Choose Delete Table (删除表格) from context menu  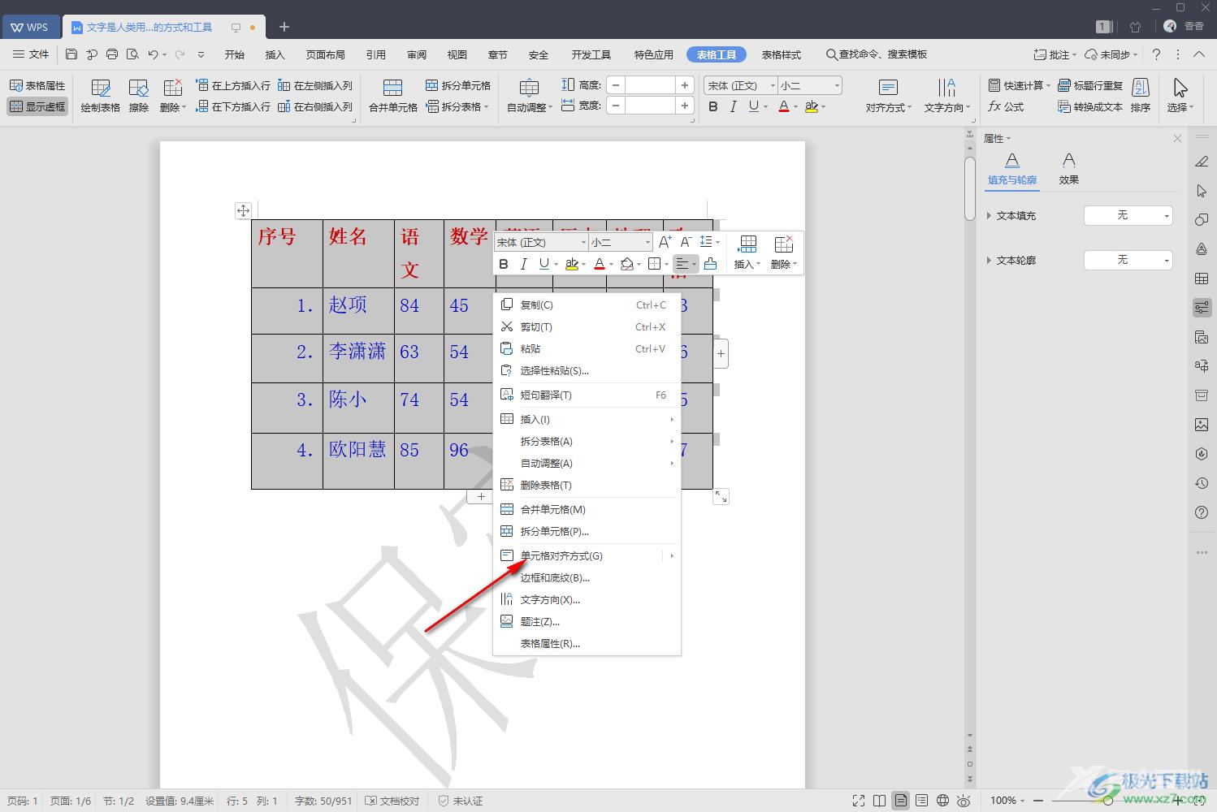coord(587,485)
